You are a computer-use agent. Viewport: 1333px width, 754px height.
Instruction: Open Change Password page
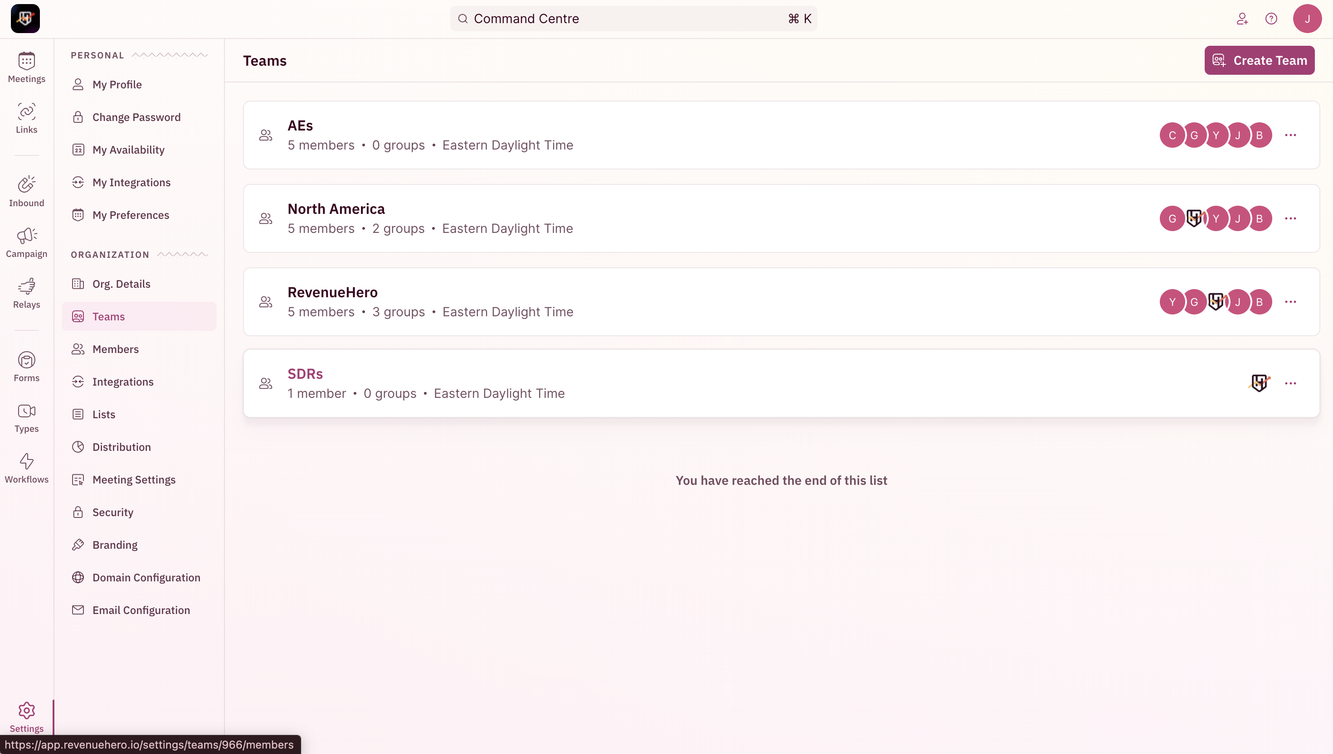click(139, 117)
